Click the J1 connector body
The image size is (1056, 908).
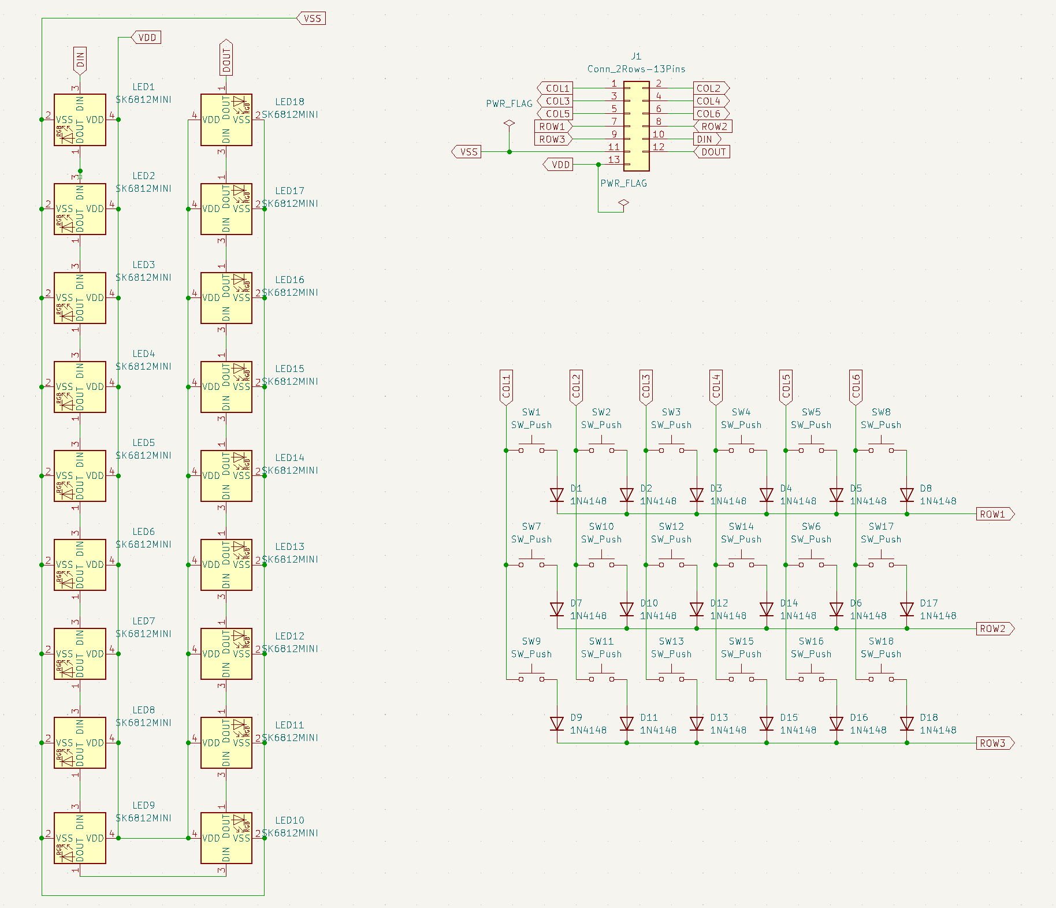[x=636, y=126]
